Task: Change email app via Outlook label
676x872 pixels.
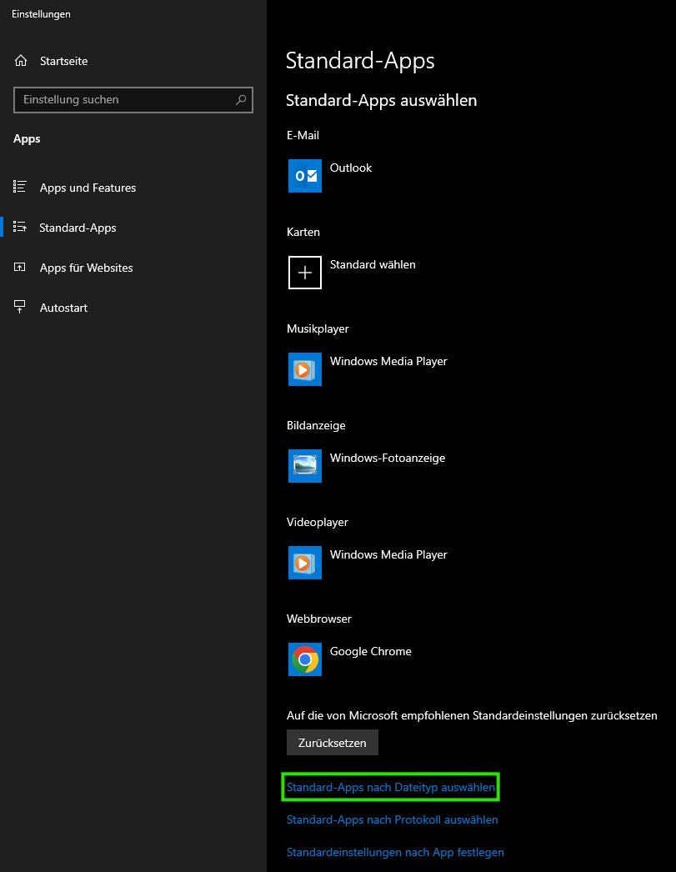Action: pyautogui.click(x=350, y=168)
